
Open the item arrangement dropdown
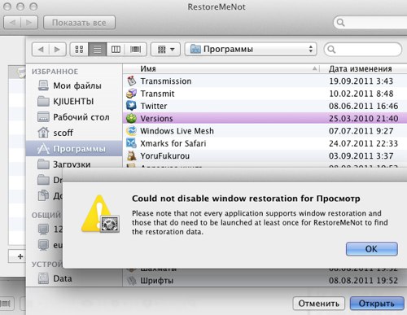pos(165,50)
